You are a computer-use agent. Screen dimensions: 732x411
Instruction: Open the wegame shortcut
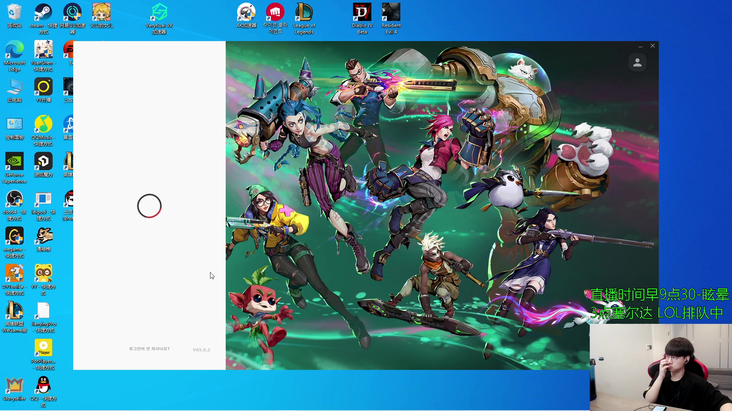point(14,242)
